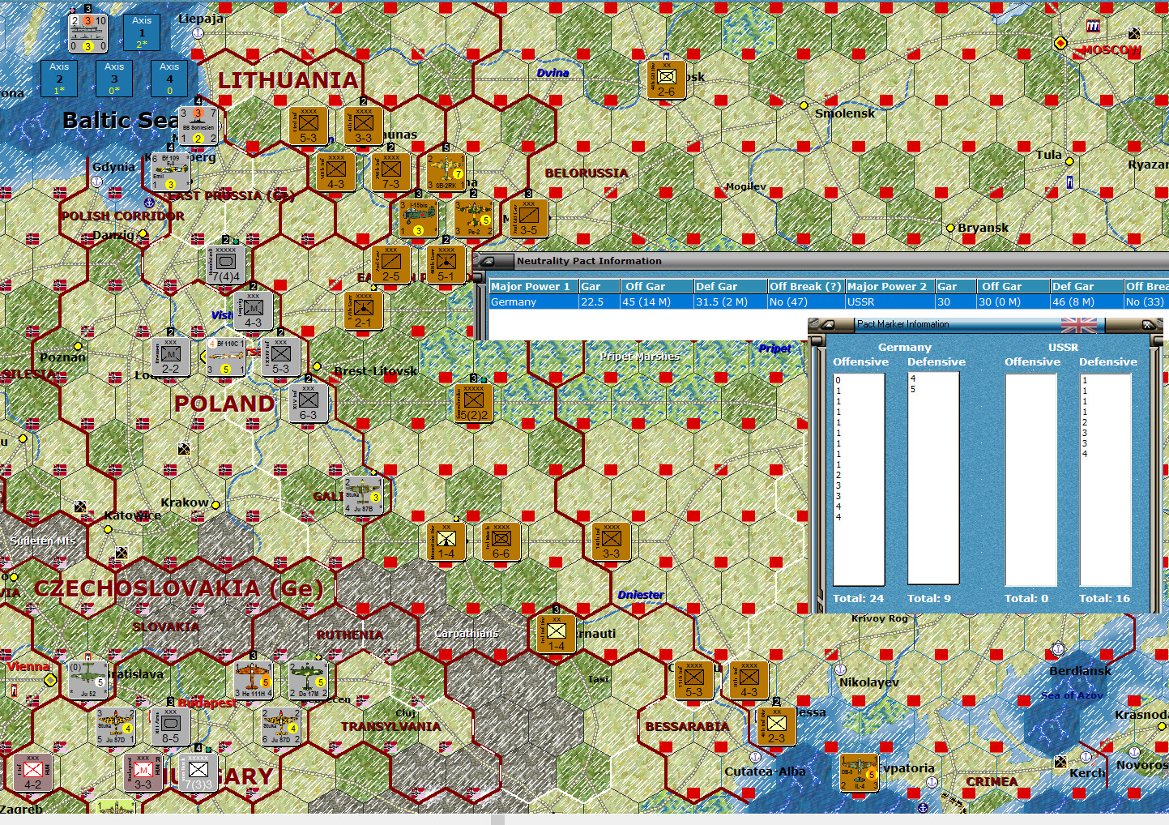Select the 7(3)3 headquarters counter in Hungary
Screen dimensions: 1169x825
[198, 772]
